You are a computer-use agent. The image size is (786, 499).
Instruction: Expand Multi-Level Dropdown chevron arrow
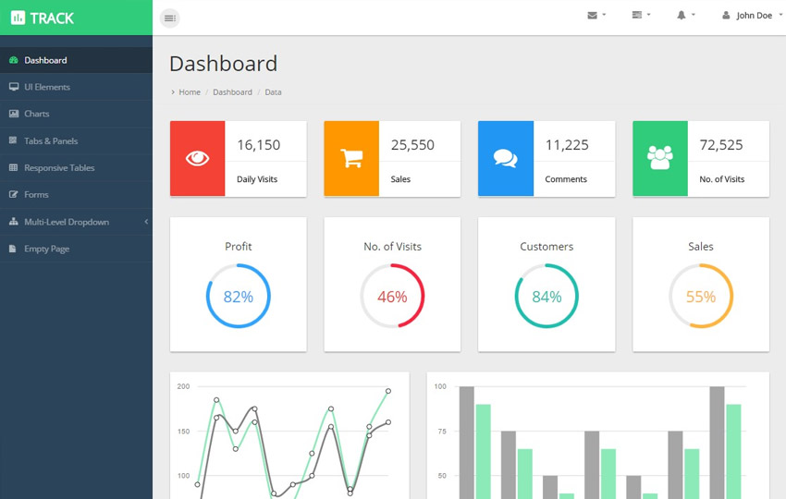(146, 222)
